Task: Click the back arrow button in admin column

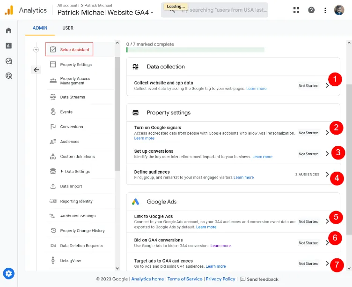Action: click(x=37, y=69)
